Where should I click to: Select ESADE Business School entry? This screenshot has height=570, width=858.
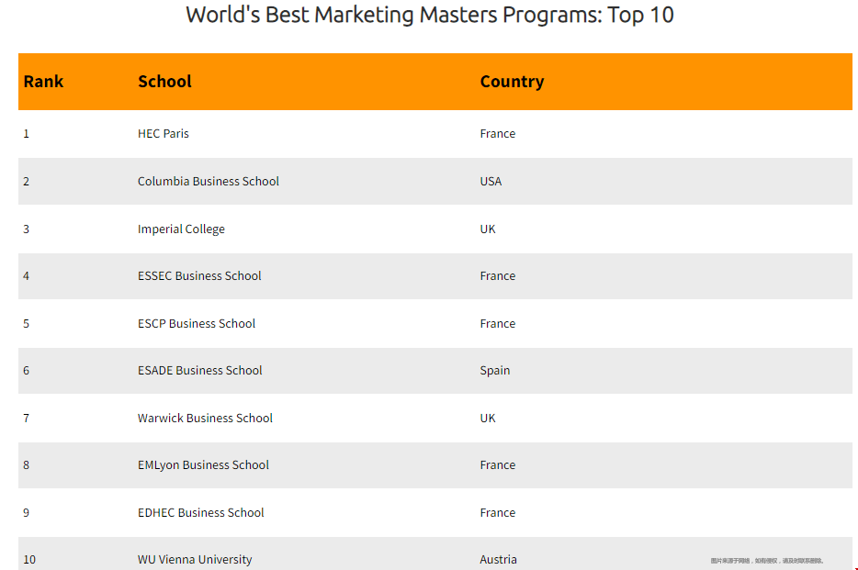[x=200, y=371]
